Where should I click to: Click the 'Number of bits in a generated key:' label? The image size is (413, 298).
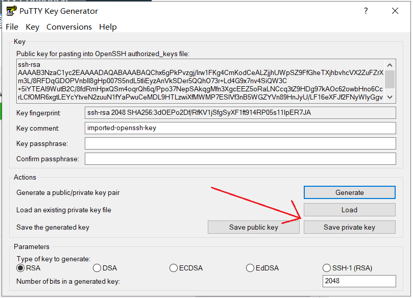[68, 281]
